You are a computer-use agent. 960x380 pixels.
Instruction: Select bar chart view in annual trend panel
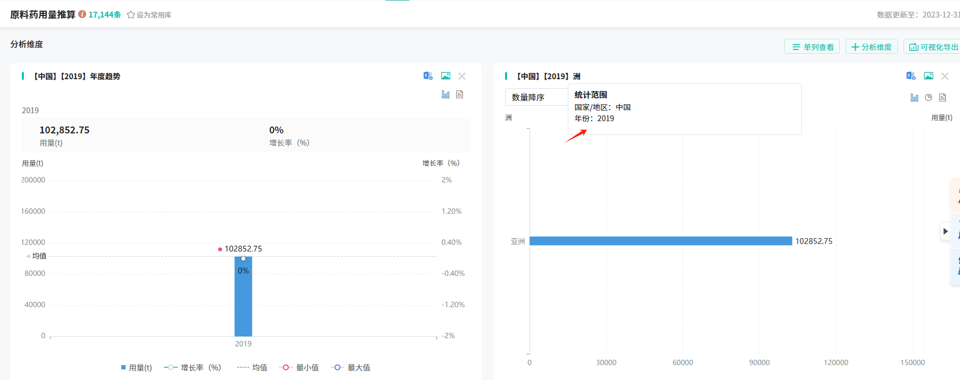(445, 95)
